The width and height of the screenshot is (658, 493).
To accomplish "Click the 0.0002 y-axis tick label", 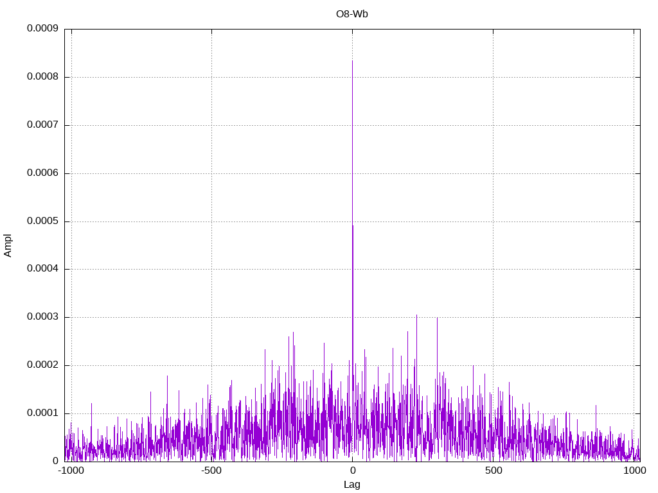I will [43, 365].
